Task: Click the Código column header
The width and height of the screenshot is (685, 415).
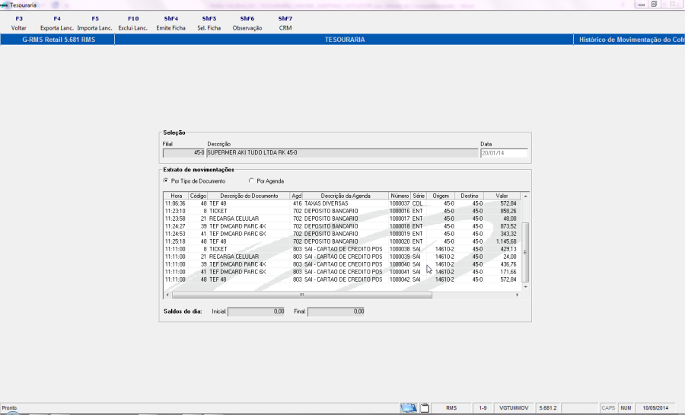Action: 198,196
